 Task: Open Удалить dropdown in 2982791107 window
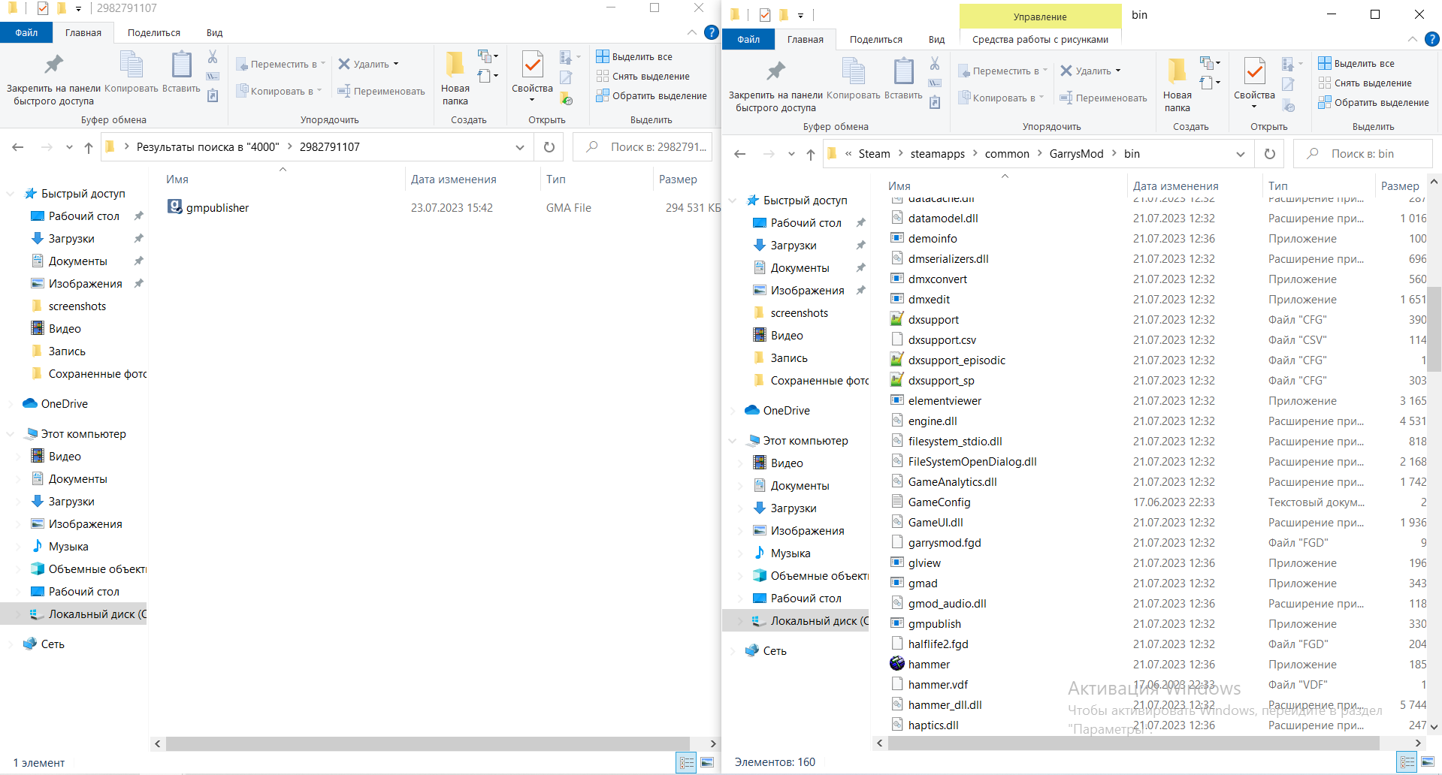click(396, 64)
